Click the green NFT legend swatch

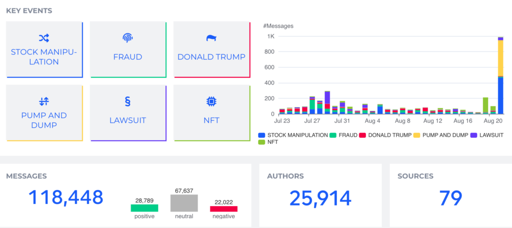(261, 142)
